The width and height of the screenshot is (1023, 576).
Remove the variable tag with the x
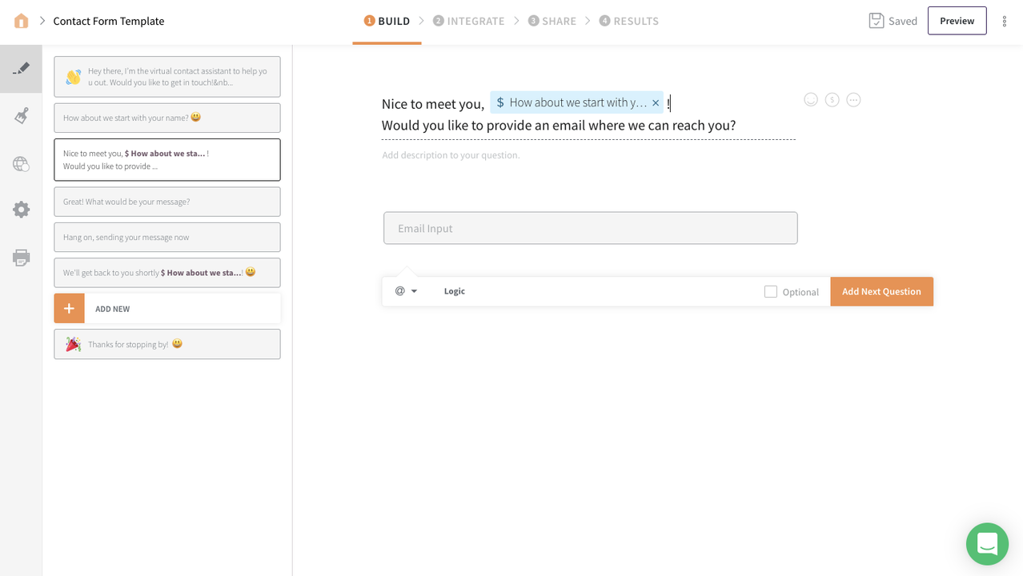point(656,103)
